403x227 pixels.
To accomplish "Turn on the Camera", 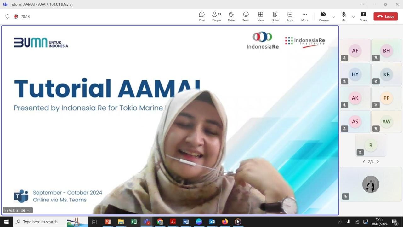I will pyautogui.click(x=324, y=16).
